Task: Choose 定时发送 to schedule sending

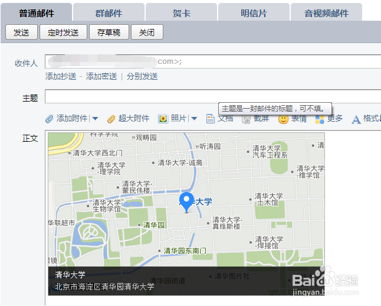Action: pyautogui.click(x=63, y=32)
